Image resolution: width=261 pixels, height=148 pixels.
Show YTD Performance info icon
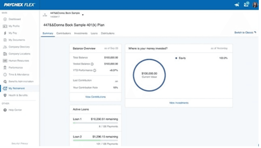coord(95,70)
